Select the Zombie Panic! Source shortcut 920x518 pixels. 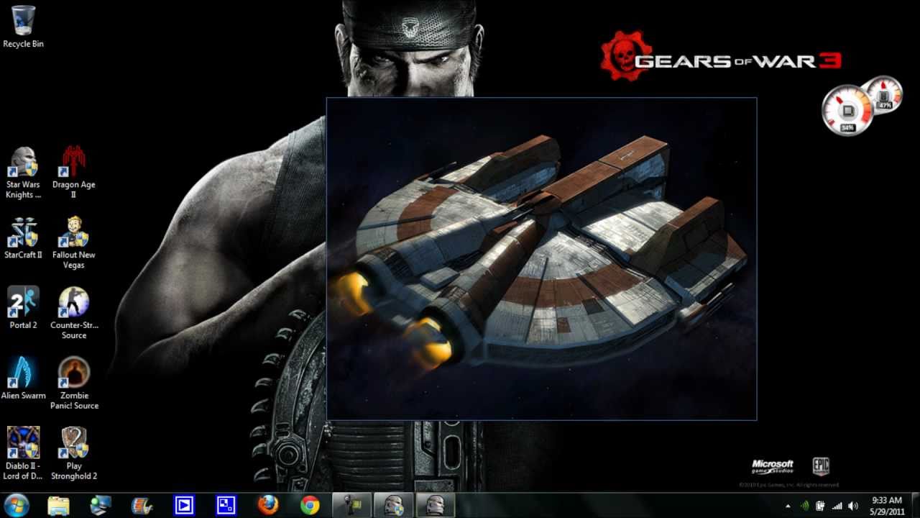pyautogui.click(x=73, y=384)
